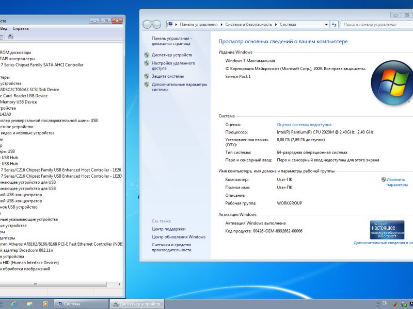This screenshot has width=413, height=309.
Task: Click the product ID 00426-OEM-8992662-00006
Action: click(278, 231)
